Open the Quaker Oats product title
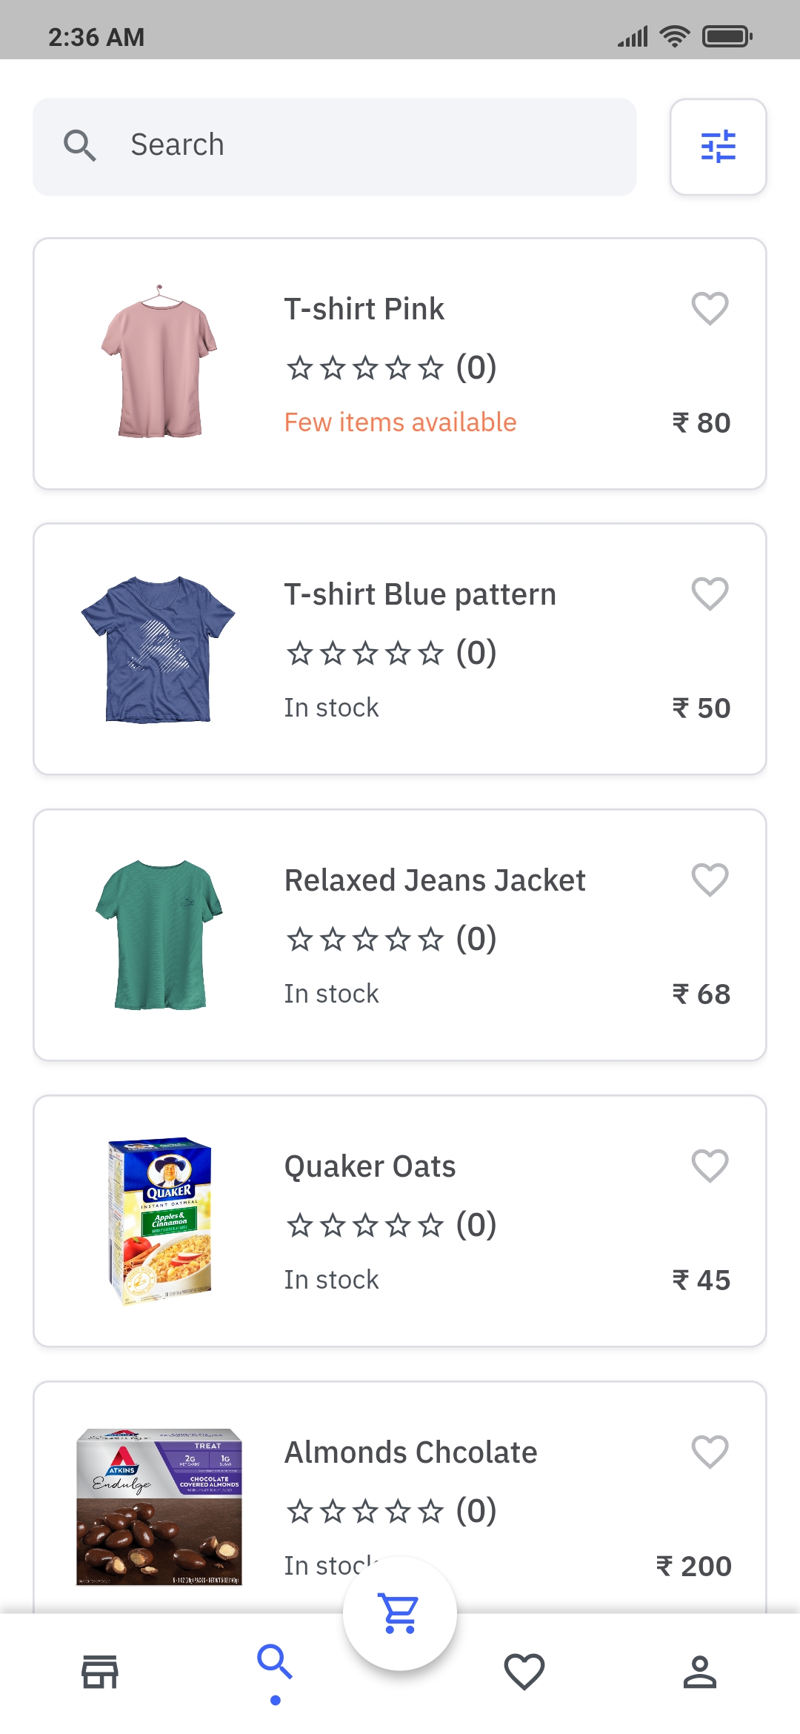 point(370,1166)
